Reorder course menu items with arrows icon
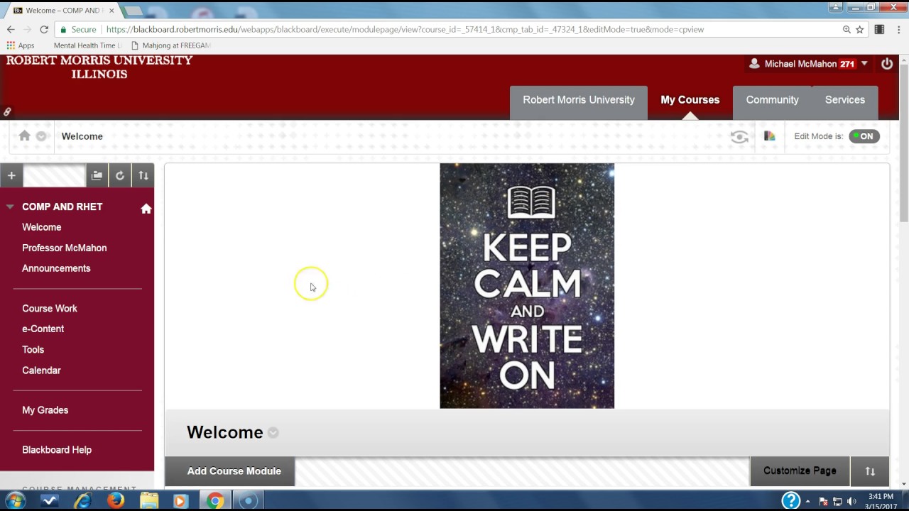 pyautogui.click(x=143, y=175)
